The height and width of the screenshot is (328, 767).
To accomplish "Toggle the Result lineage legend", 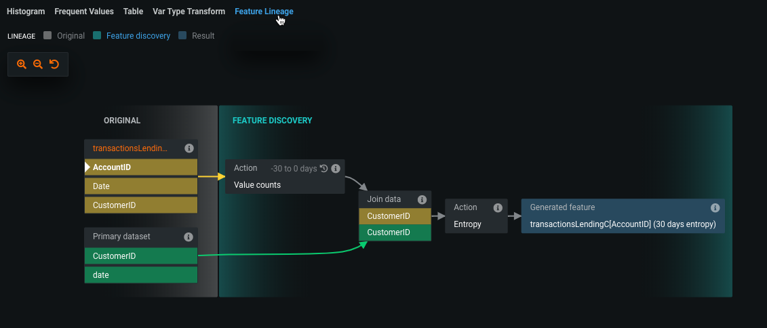I will click(197, 36).
